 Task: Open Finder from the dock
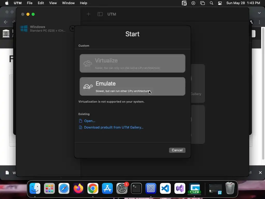(x=35, y=188)
